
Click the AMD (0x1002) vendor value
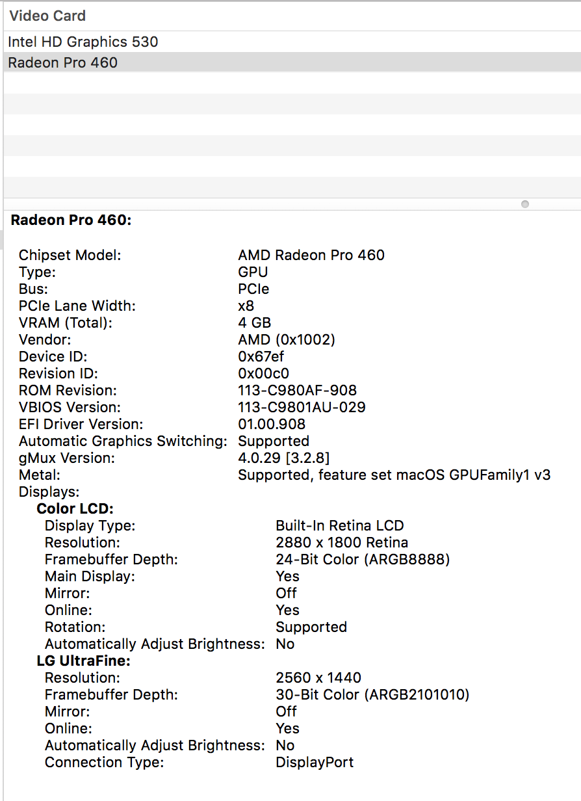tap(287, 339)
